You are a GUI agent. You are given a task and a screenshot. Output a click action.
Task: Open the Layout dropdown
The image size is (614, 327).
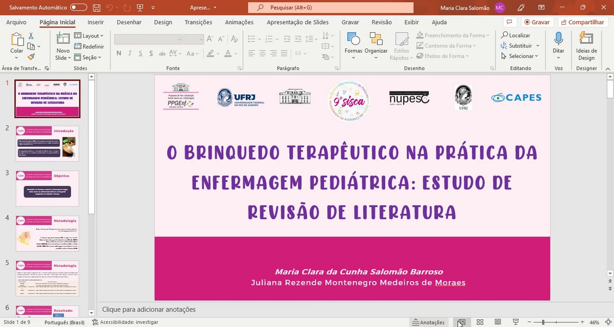tap(89, 35)
